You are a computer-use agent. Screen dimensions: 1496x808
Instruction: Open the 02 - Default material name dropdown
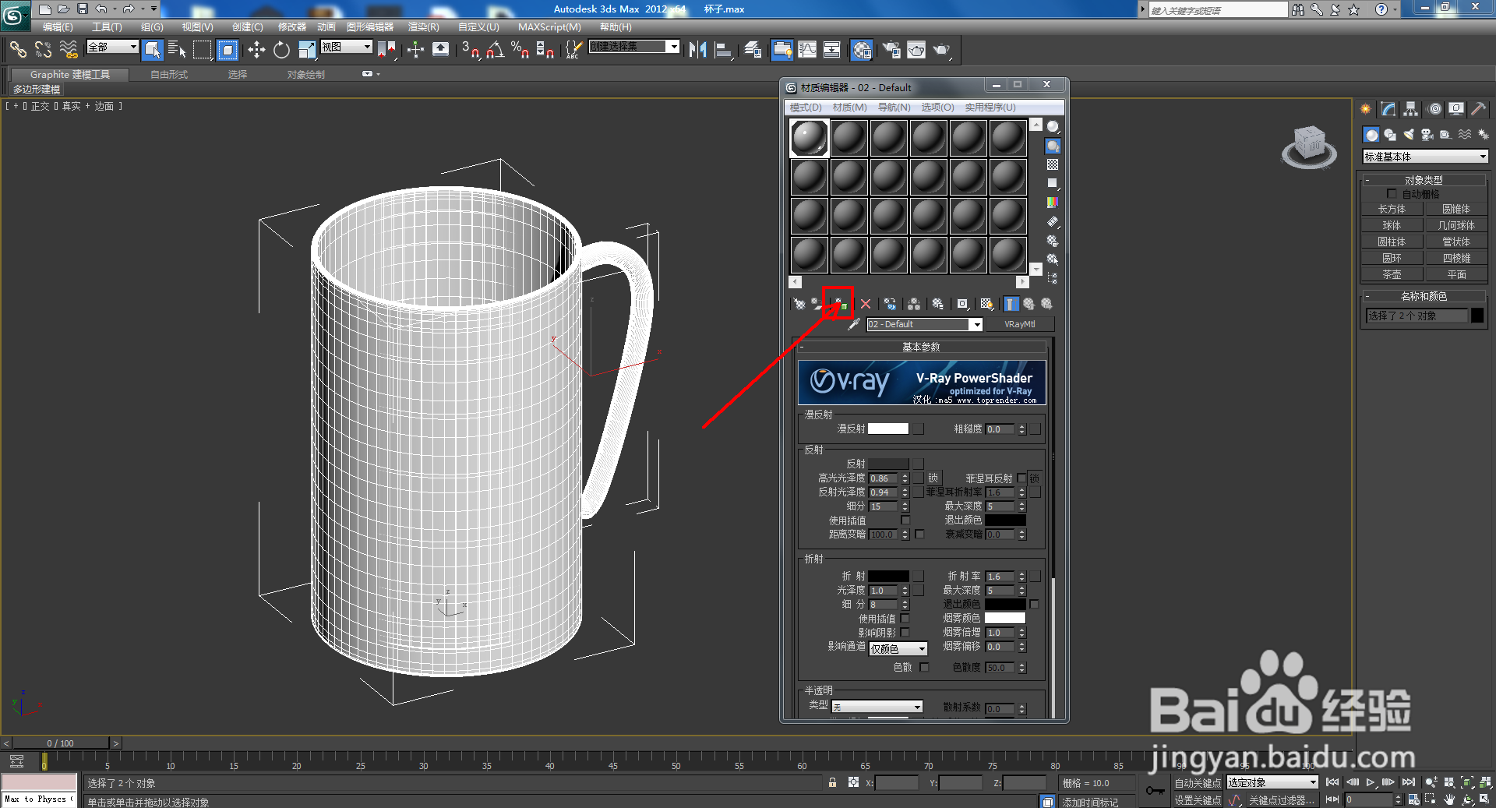coord(977,324)
